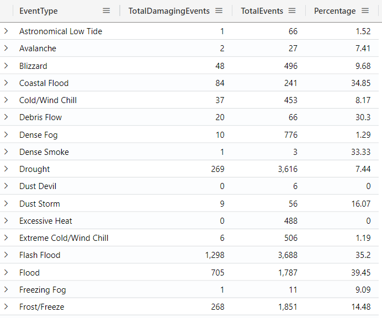Expand the Frost/Freeze row chevron
This screenshot has height=318, width=382.
[6, 307]
